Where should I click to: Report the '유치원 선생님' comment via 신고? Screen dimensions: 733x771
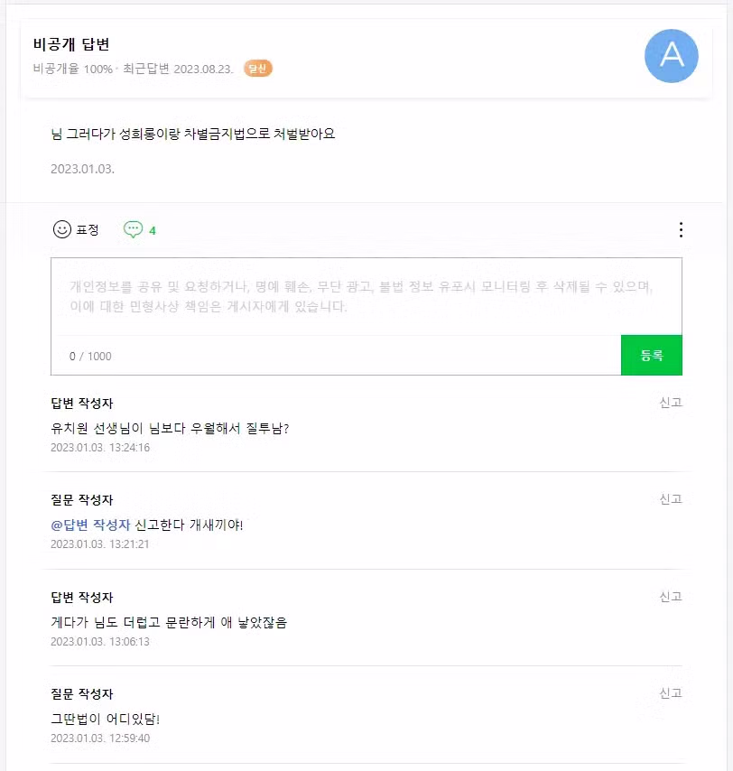pyautogui.click(x=671, y=403)
